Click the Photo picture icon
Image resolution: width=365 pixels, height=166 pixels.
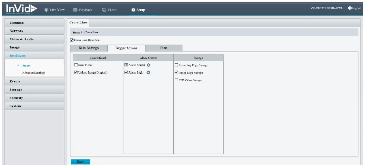tap(104, 10)
